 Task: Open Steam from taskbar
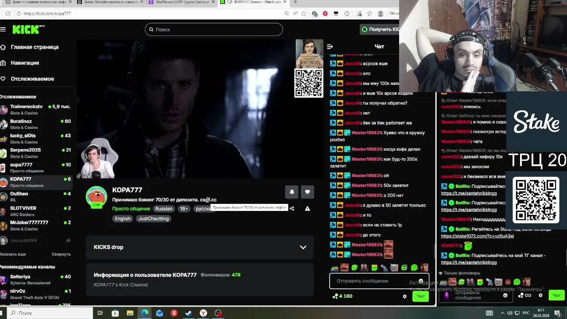pyautogui.click(x=189, y=313)
